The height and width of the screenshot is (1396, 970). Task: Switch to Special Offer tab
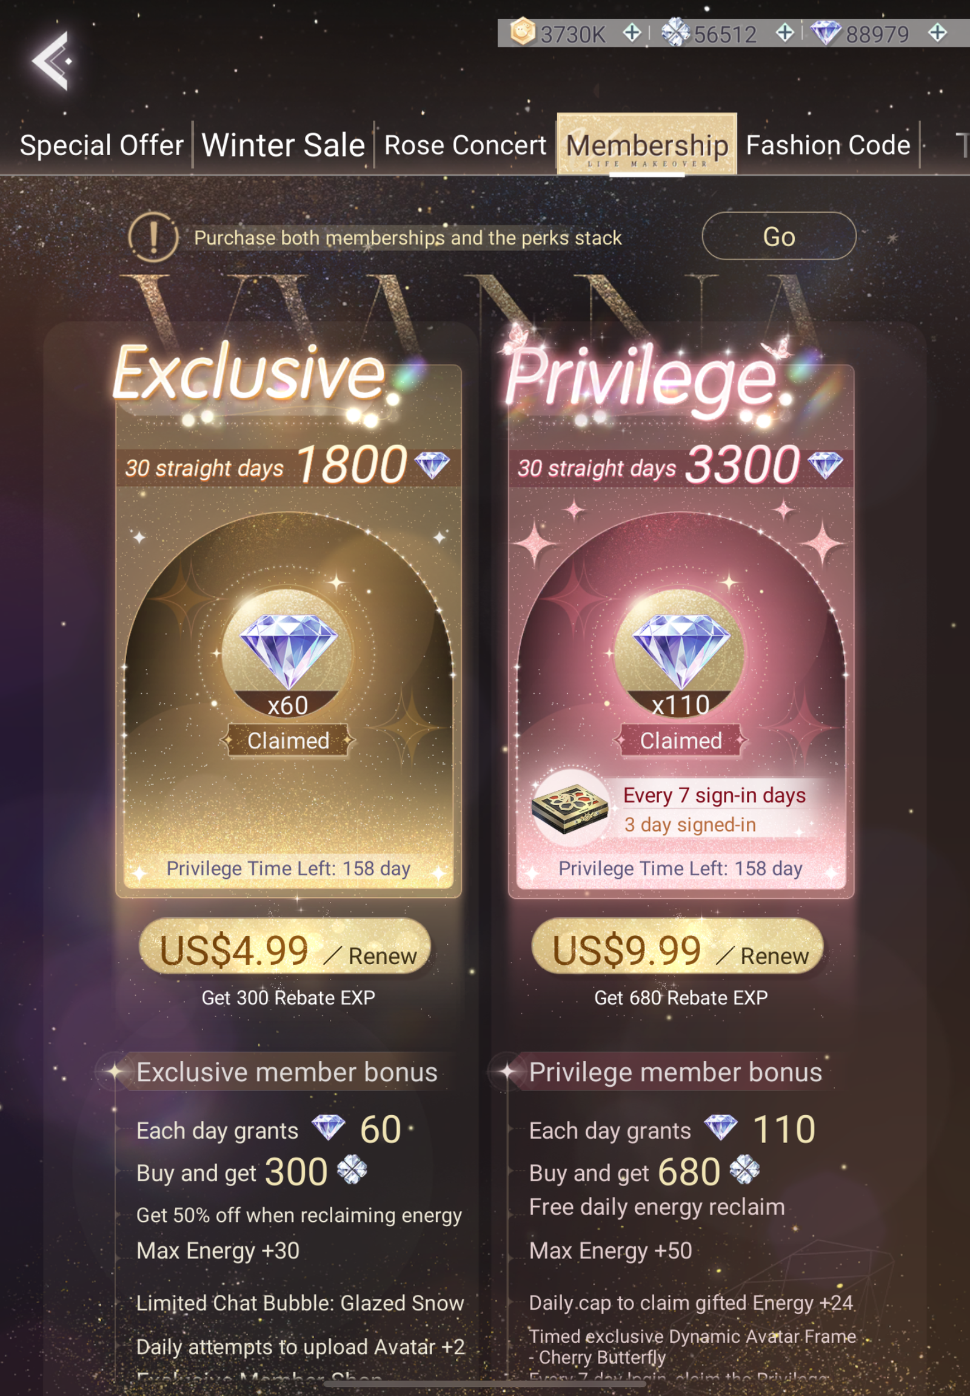pos(101,146)
